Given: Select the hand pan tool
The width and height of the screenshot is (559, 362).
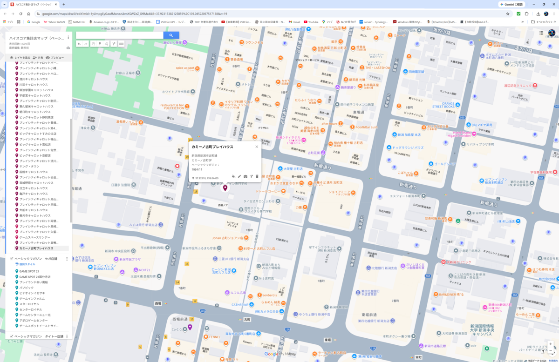Looking at the screenshot, I should pos(93,44).
